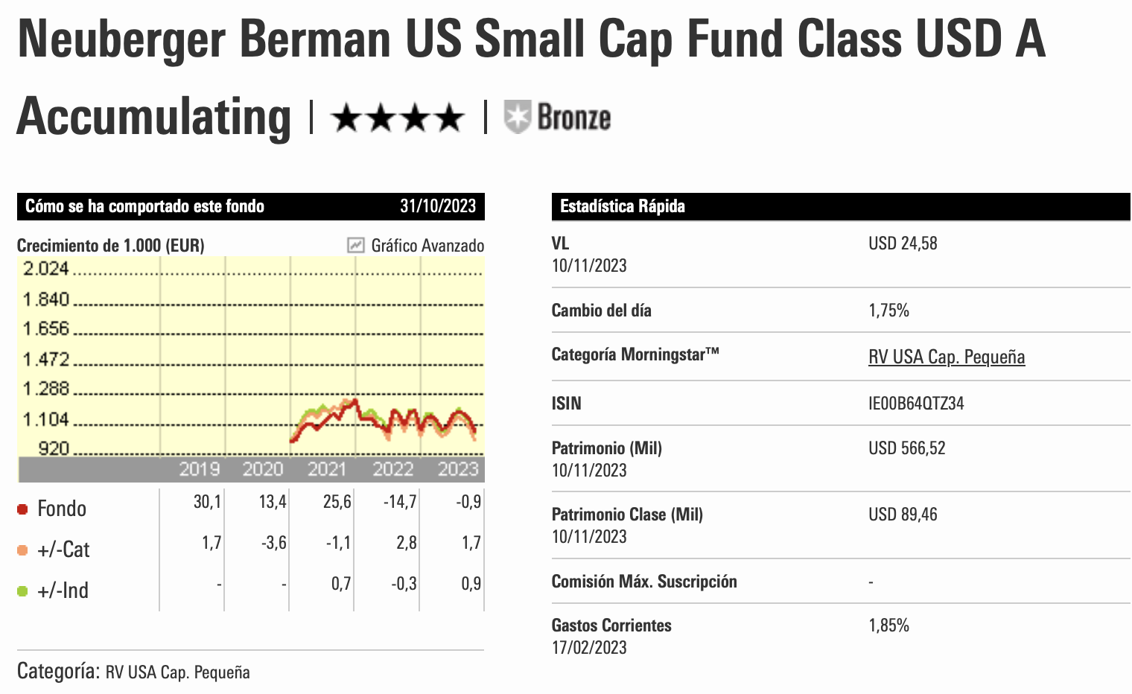
Task: Click the Estadística Rápida header
Action: [x=623, y=206]
